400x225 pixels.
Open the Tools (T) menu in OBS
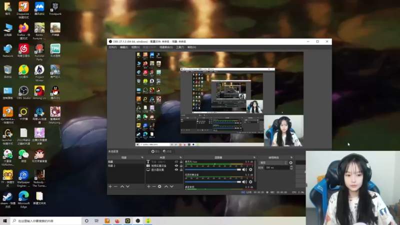[x=180, y=47]
